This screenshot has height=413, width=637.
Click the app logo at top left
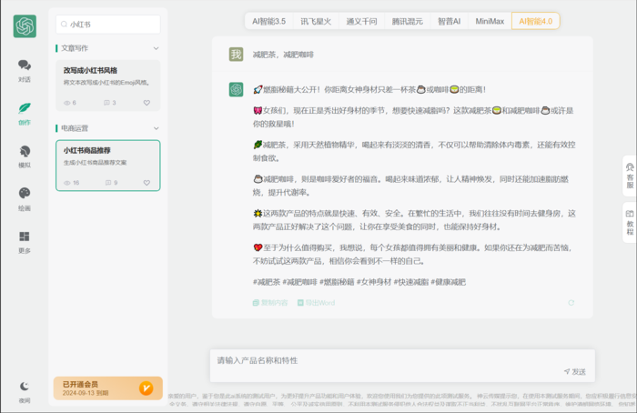pyautogui.click(x=25, y=26)
